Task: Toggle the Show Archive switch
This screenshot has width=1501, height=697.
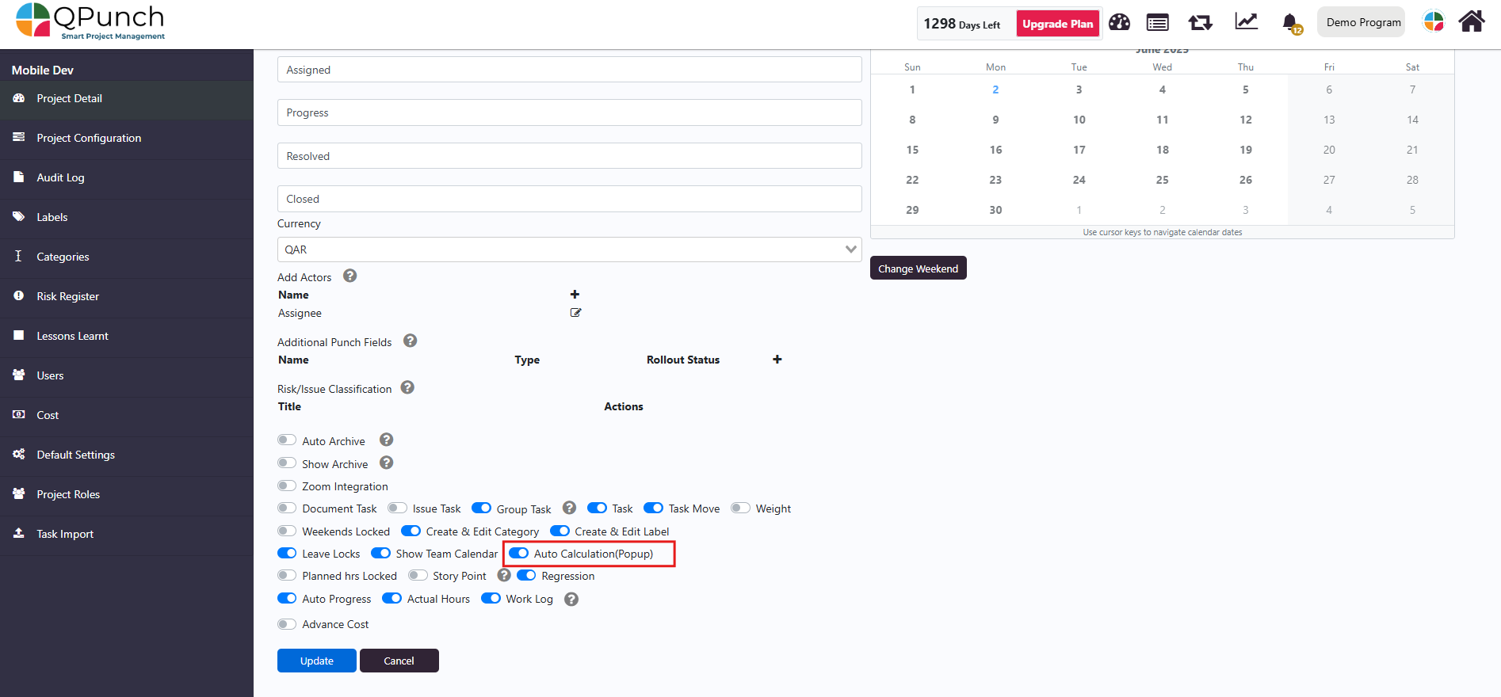Action: pos(287,463)
